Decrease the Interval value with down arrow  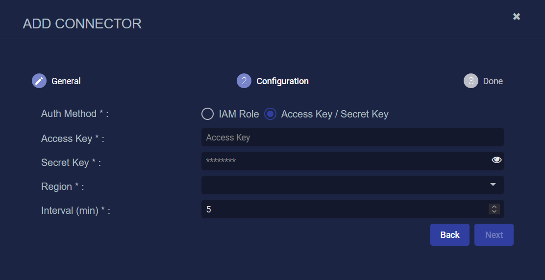[494, 211]
